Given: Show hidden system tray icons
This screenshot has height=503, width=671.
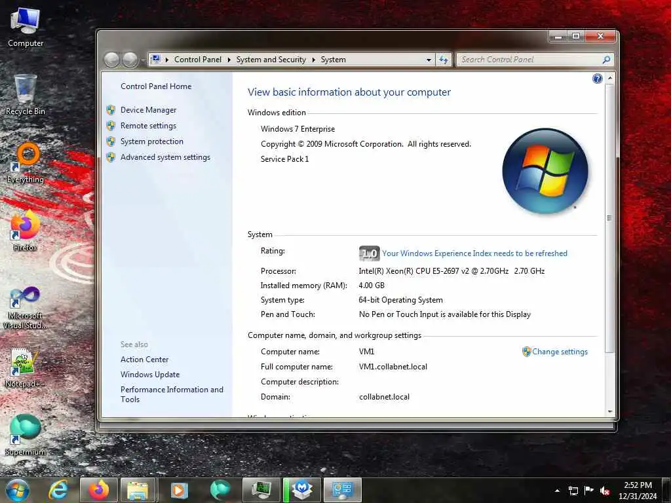Looking at the screenshot, I should pyautogui.click(x=557, y=491).
